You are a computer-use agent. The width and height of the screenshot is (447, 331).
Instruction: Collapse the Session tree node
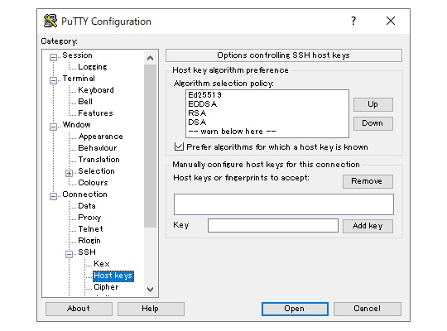(x=53, y=58)
